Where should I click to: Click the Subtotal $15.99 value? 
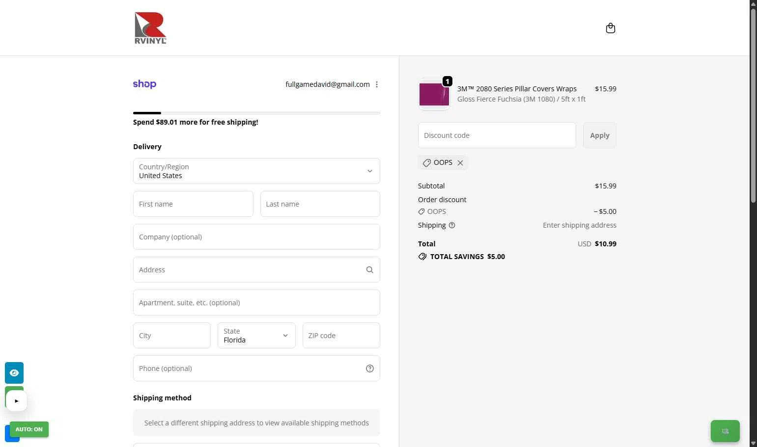click(x=606, y=186)
